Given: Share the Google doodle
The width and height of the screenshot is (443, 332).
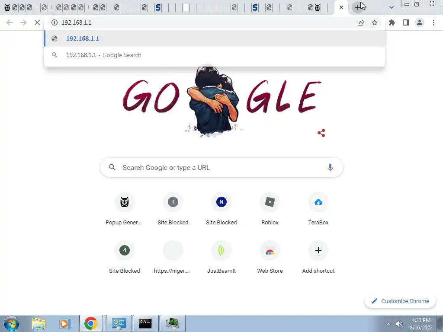Looking at the screenshot, I should pos(321,133).
